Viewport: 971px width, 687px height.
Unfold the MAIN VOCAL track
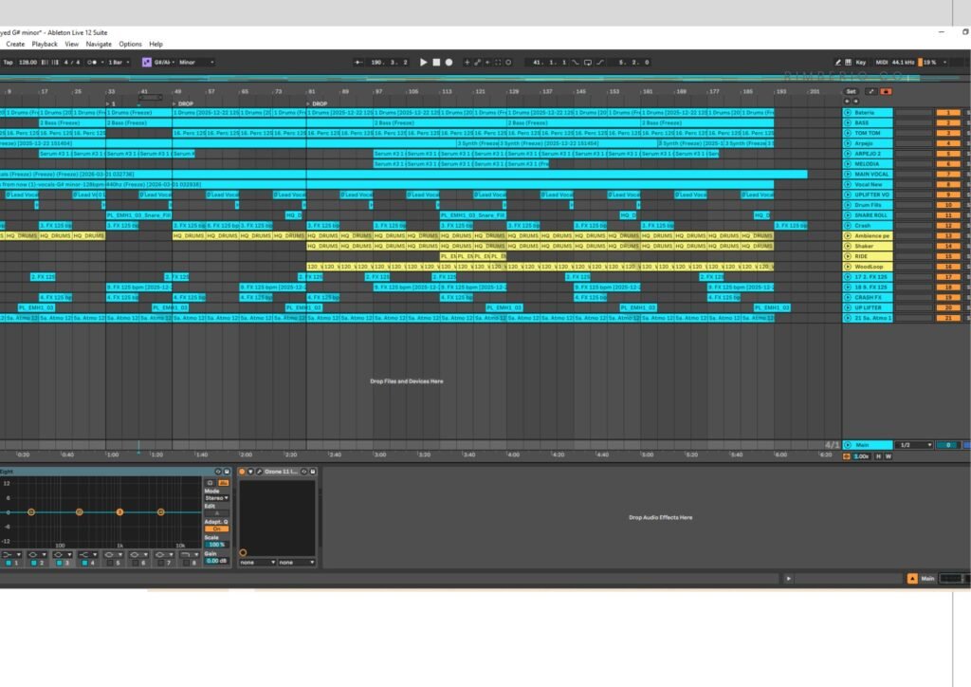point(848,175)
